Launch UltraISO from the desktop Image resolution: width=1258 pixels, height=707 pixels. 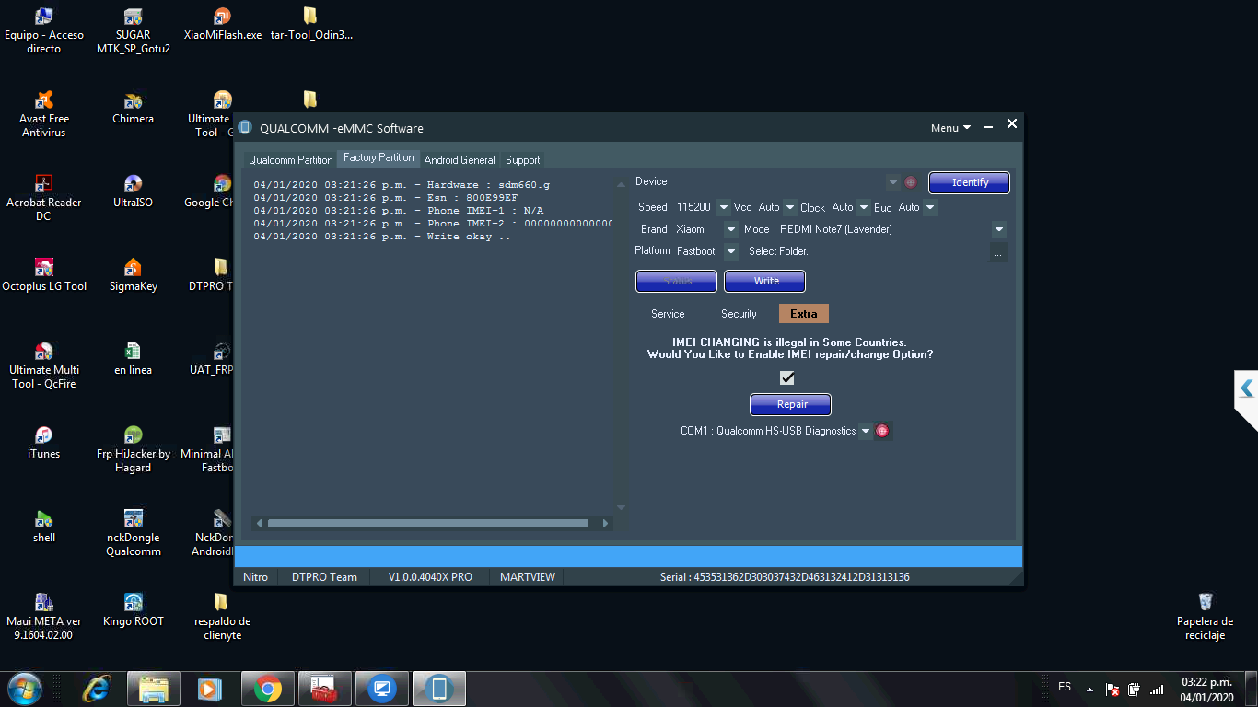coord(134,191)
